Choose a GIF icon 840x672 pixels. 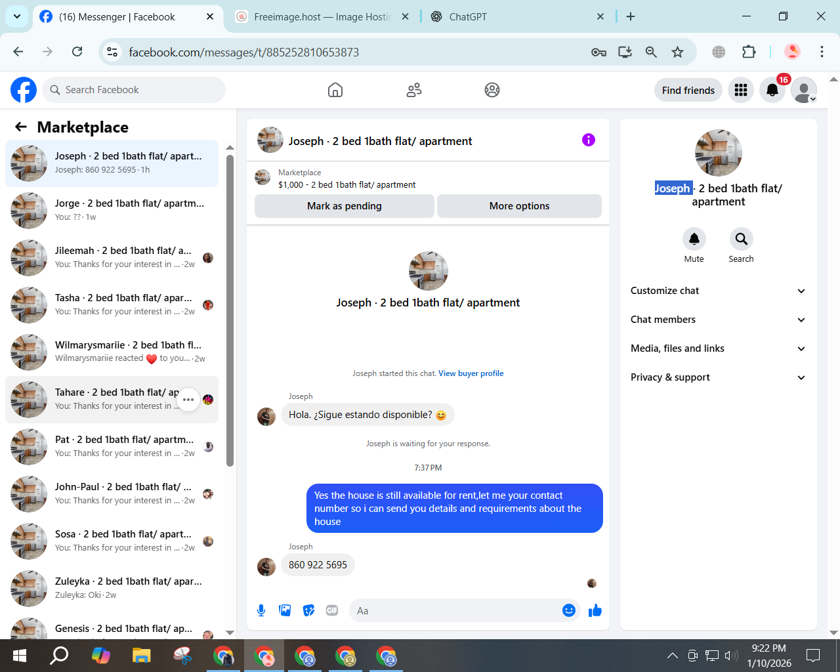click(x=332, y=610)
